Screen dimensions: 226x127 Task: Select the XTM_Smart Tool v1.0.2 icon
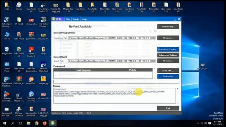[x=43, y=7]
